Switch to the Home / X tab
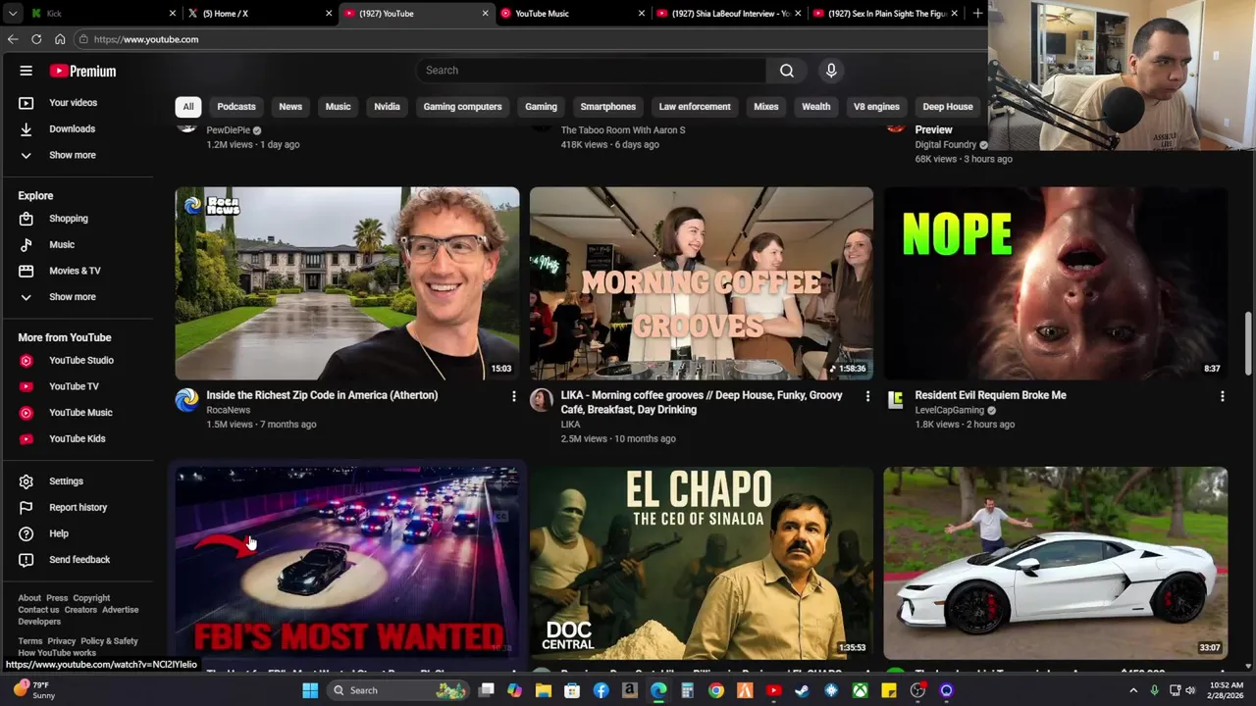1256x706 pixels. click(260, 14)
